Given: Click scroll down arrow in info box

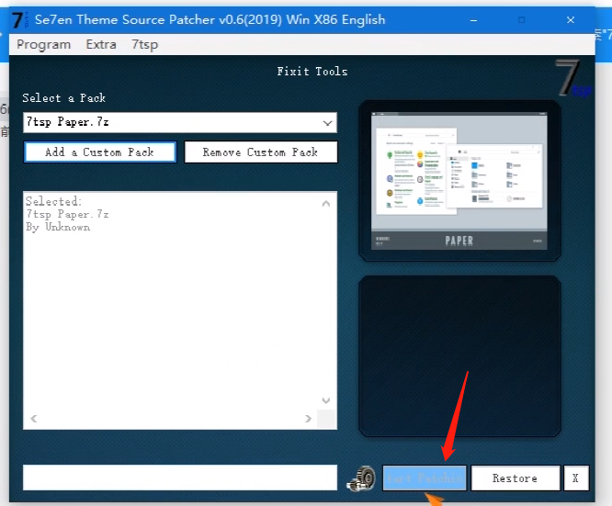Looking at the screenshot, I should [x=326, y=400].
